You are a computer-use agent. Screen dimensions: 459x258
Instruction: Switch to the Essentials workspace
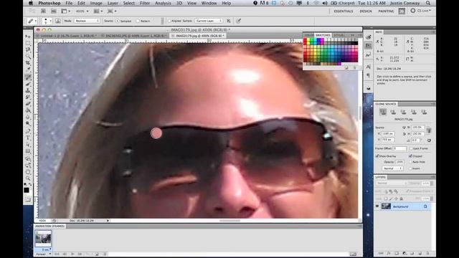click(x=344, y=11)
